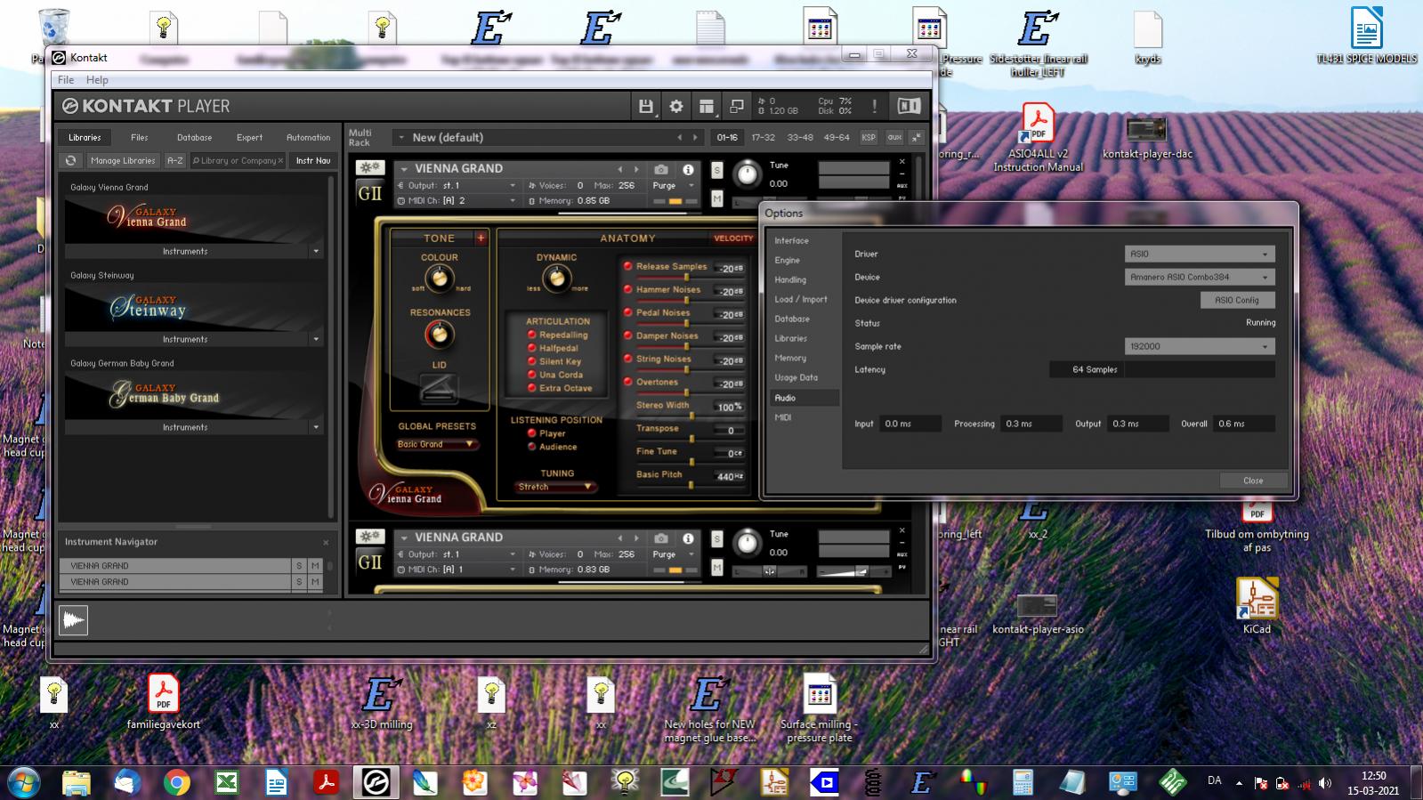
Task: Click the Windows Start button
Action: (24, 782)
